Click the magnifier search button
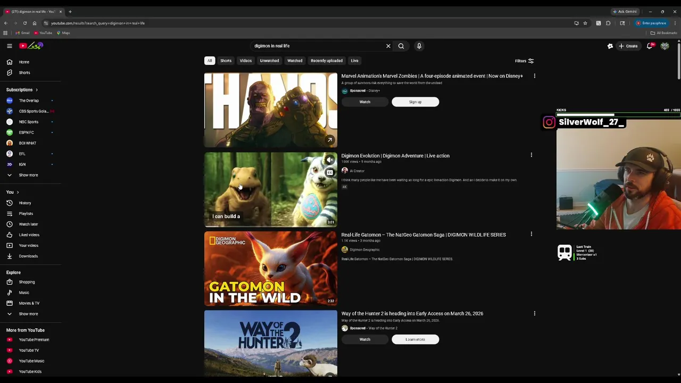Viewport: 681px width, 383px height. pyautogui.click(x=401, y=46)
